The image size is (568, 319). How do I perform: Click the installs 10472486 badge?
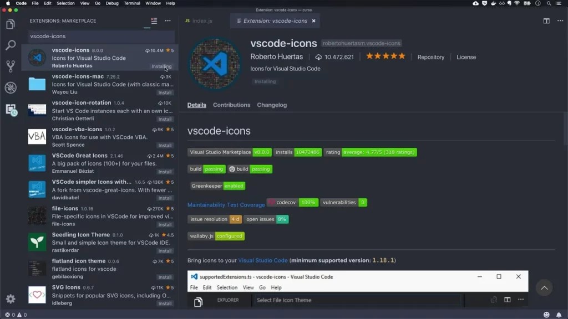tap(298, 152)
